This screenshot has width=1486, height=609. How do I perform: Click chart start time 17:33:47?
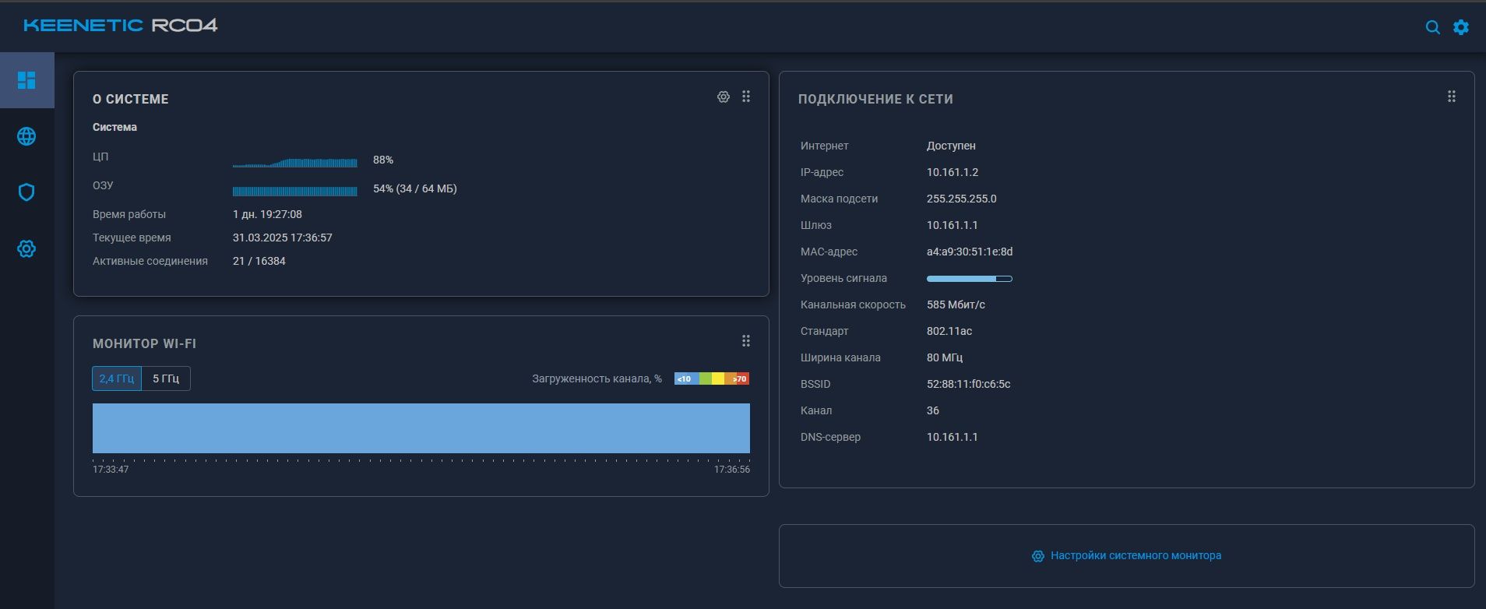click(111, 470)
